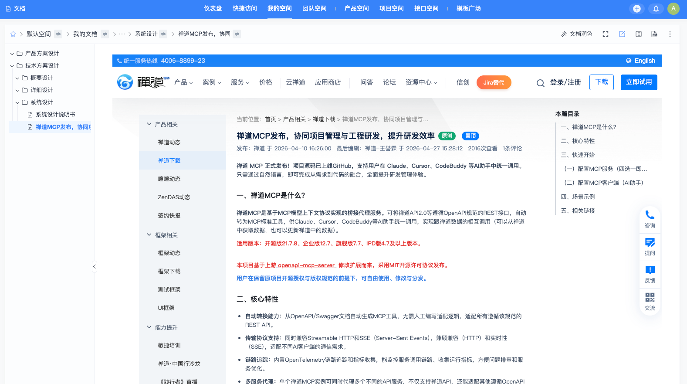Open the 团队空间 tab
Viewport: 687px width, 384px height.
(315, 9)
